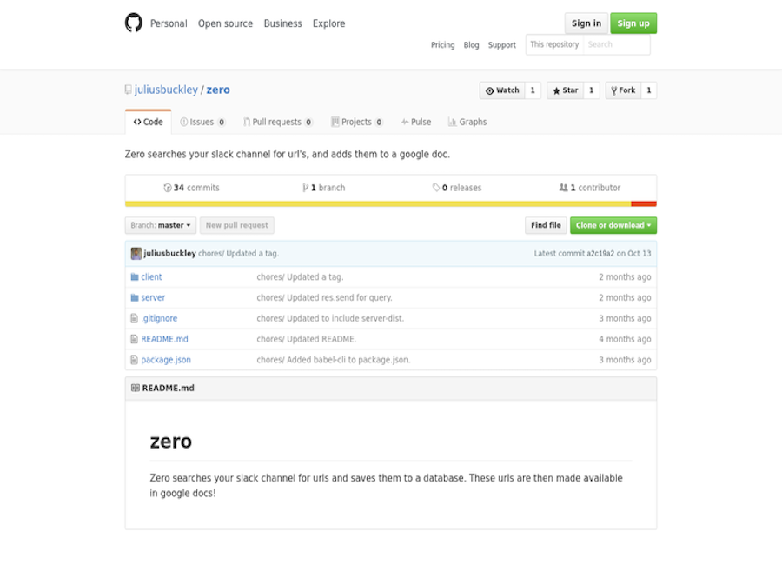Switch to the Projects tab
782x565 pixels.
click(x=356, y=122)
